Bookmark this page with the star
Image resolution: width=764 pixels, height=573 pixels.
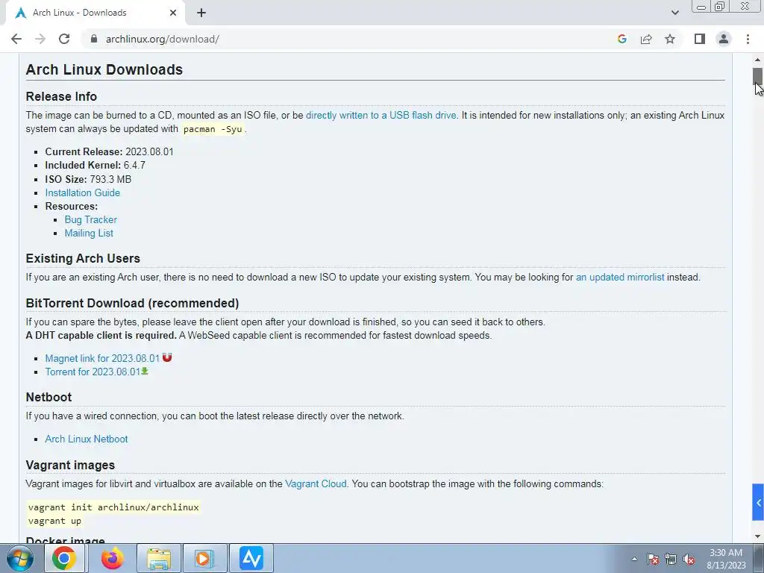point(670,39)
